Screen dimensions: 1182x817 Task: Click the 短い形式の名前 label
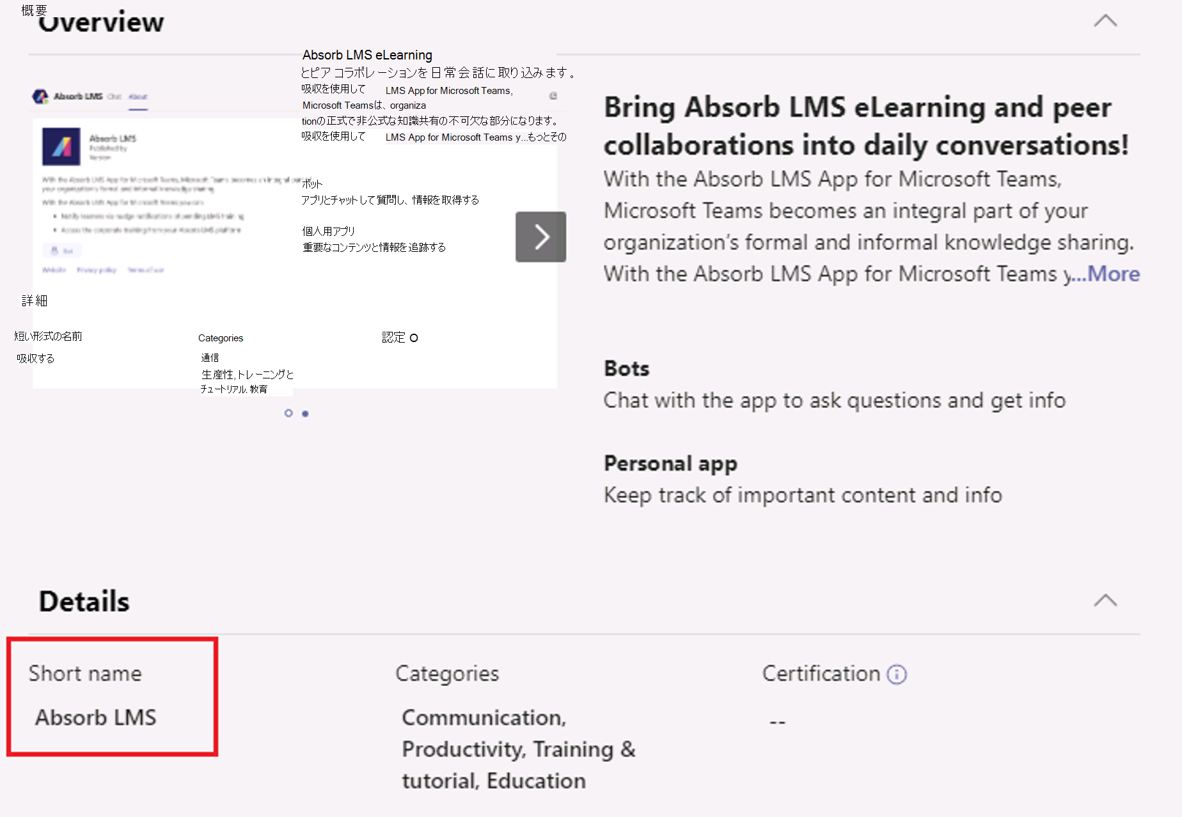pyautogui.click(x=49, y=336)
